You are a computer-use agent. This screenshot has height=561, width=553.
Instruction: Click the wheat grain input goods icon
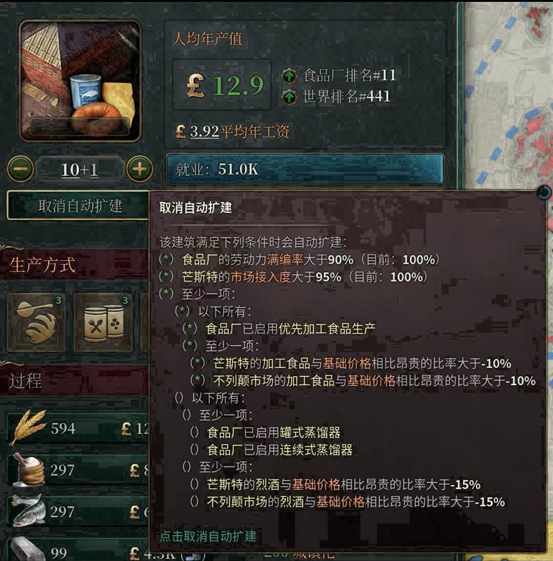[x=28, y=428]
